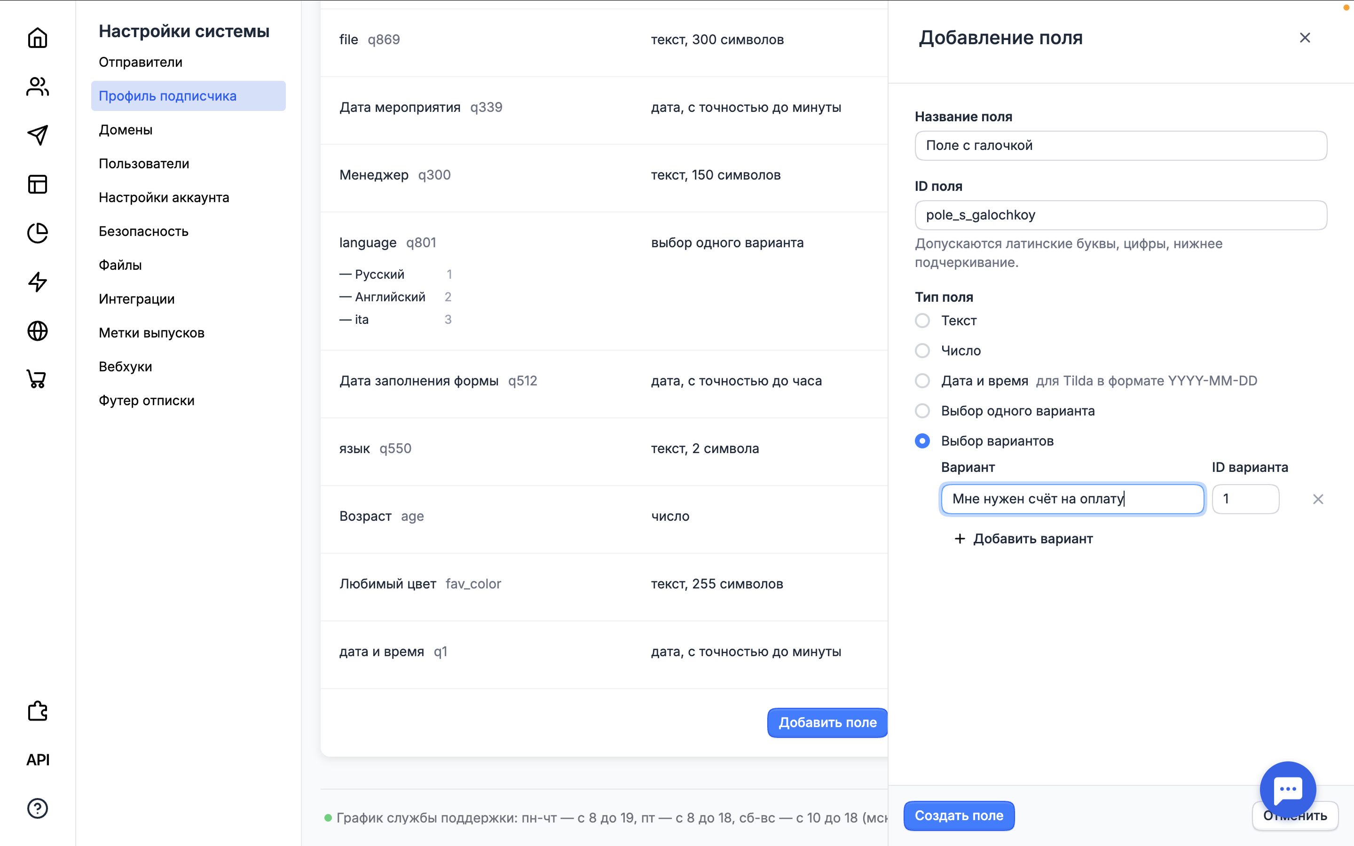The height and width of the screenshot is (846, 1354).
Task: Open the automation lightning bolt icon
Action: (38, 282)
